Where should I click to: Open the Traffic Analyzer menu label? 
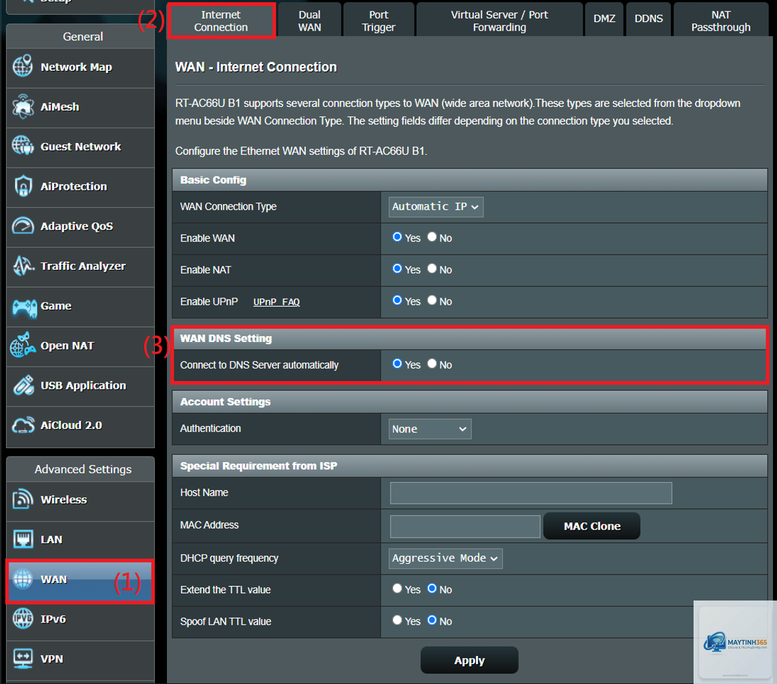pos(83,266)
